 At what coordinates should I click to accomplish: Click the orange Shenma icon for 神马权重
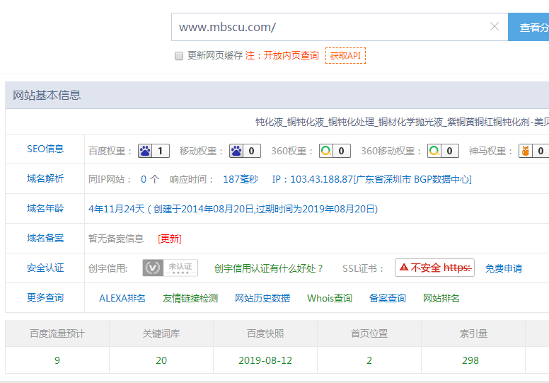(x=526, y=151)
